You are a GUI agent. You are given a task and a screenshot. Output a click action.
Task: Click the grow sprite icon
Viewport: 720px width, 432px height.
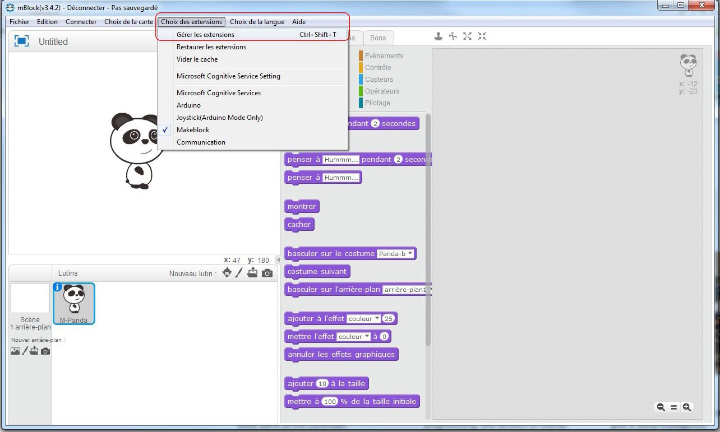(x=467, y=36)
